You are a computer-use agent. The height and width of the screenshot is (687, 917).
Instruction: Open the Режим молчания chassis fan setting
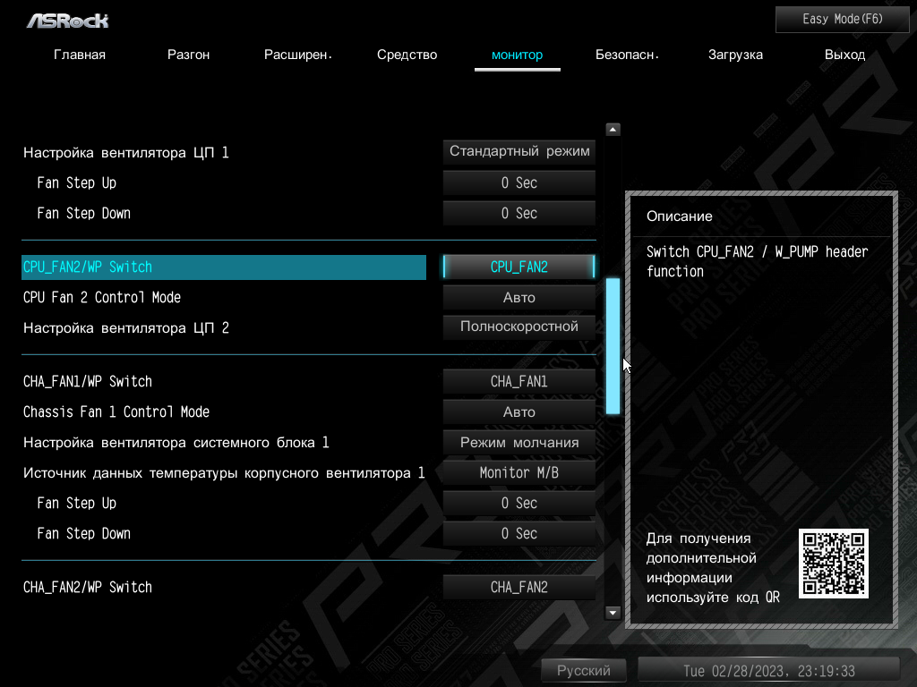(x=518, y=442)
